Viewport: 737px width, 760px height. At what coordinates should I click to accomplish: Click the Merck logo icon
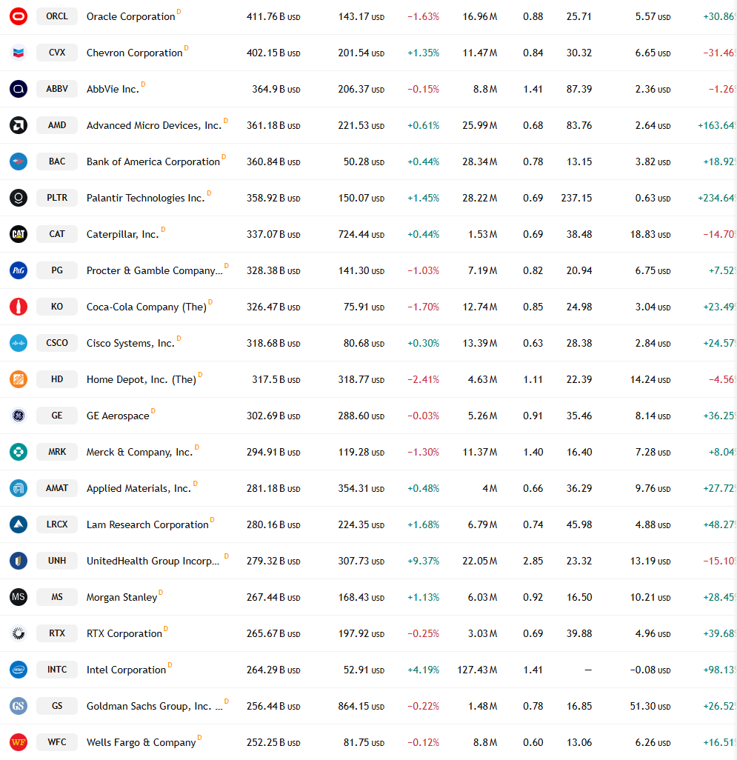(19, 452)
